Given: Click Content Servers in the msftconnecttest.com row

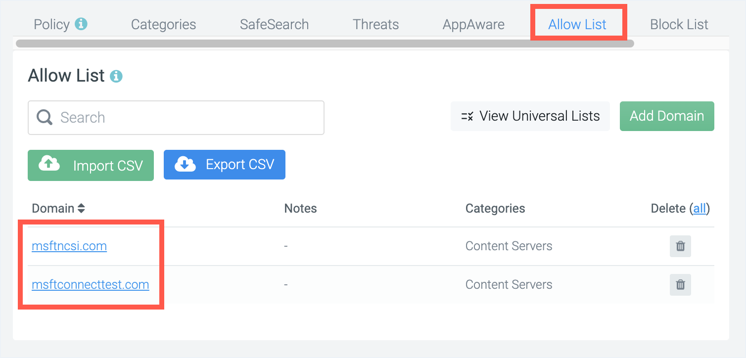Looking at the screenshot, I should click(509, 284).
